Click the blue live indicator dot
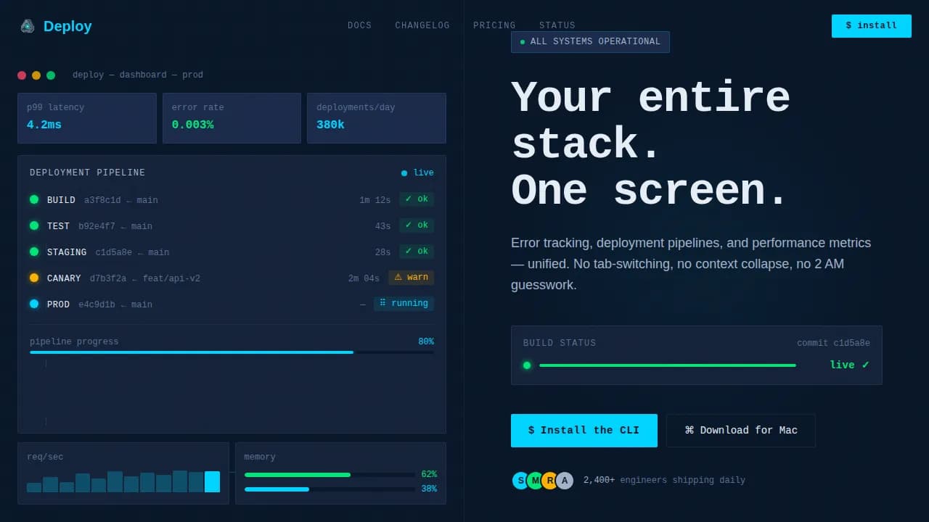 pos(404,173)
